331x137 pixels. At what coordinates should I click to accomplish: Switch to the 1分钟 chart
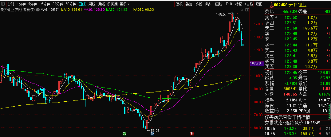(x=21, y=4)
